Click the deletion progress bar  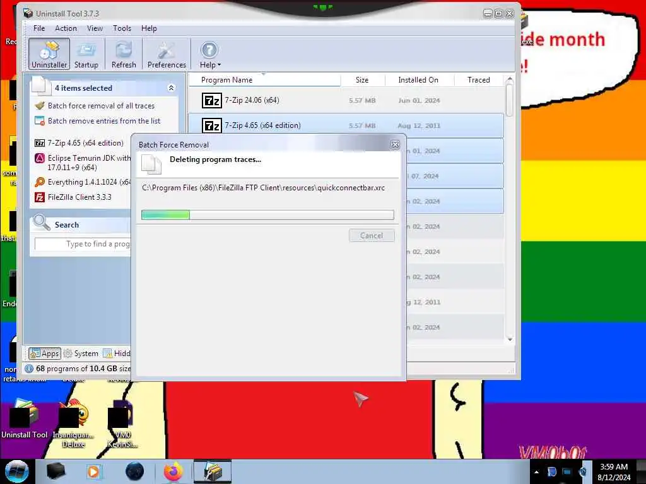pos(267,214)
